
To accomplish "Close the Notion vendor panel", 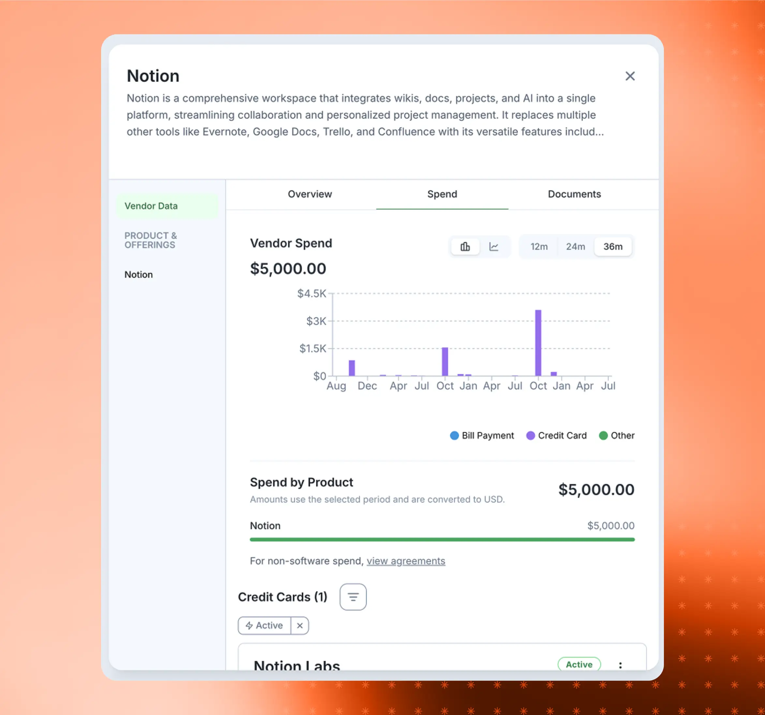I will coord(630,76).
